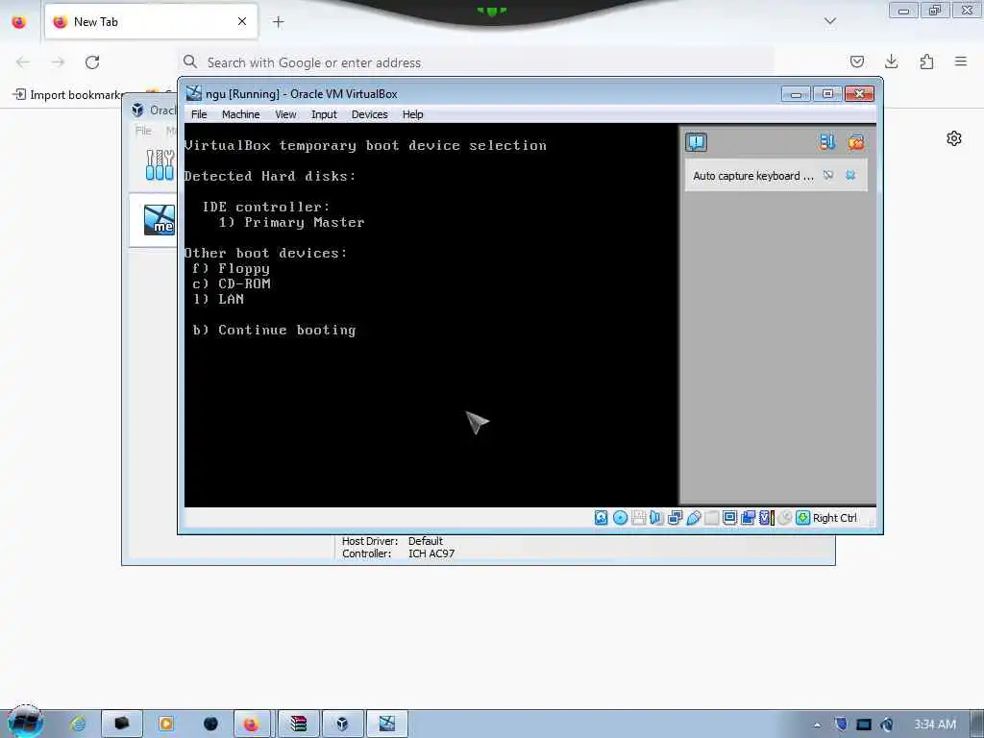Click the hard disk activity status icon
This screenshot has height=738, width=984.
point(601,518)
